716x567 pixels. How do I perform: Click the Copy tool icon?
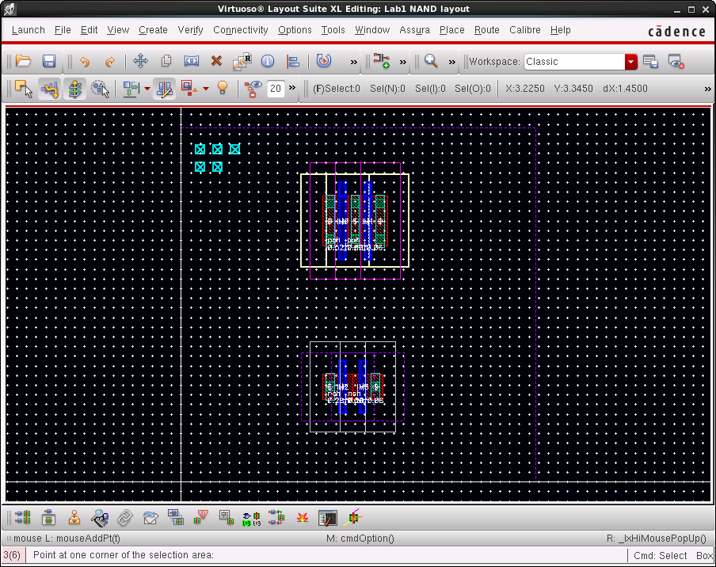[166, 61]
